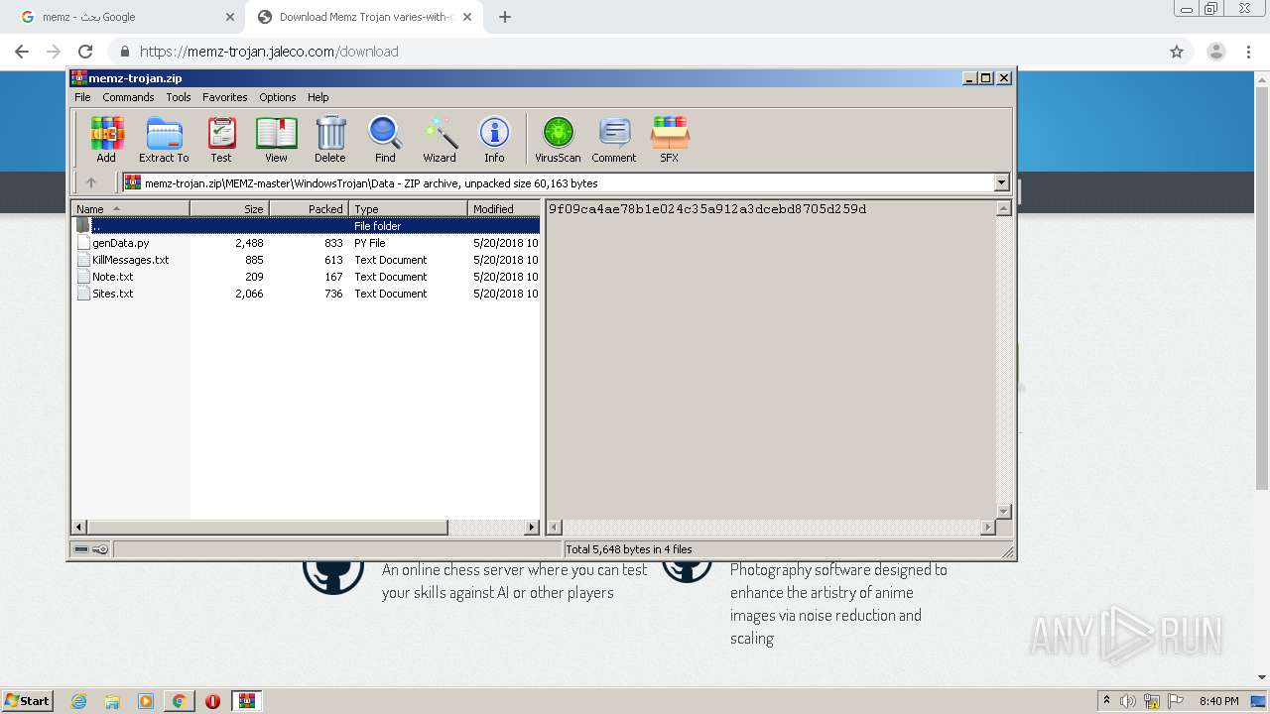This screenshot has height=714, width=1270.
Task: Select the Sites.txt file row
Action: (x=306, y=294)
